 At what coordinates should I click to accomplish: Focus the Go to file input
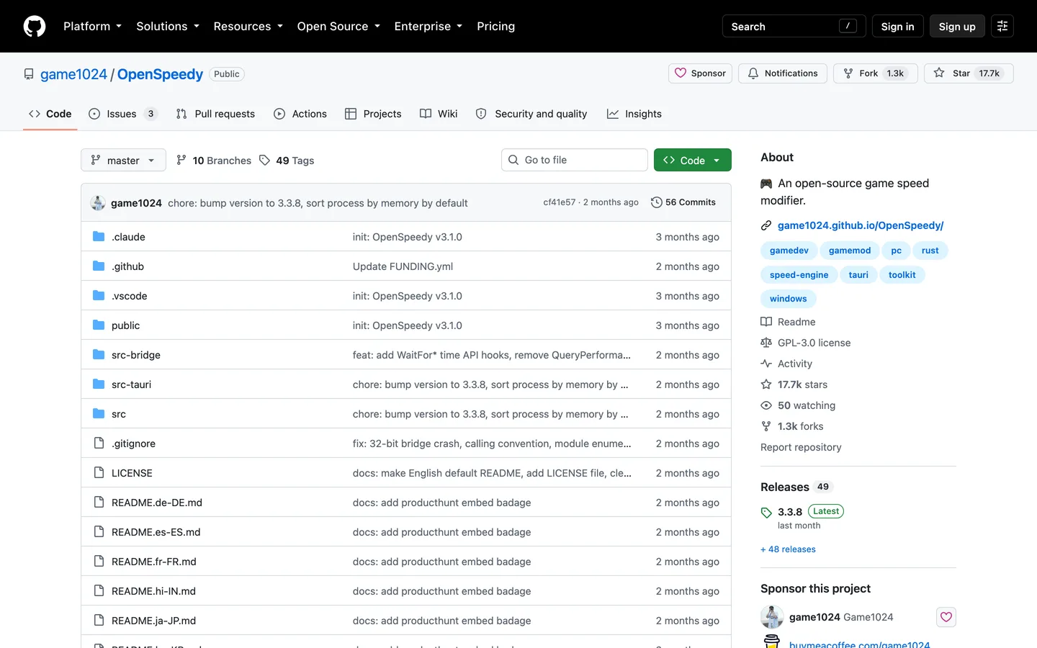575,160
